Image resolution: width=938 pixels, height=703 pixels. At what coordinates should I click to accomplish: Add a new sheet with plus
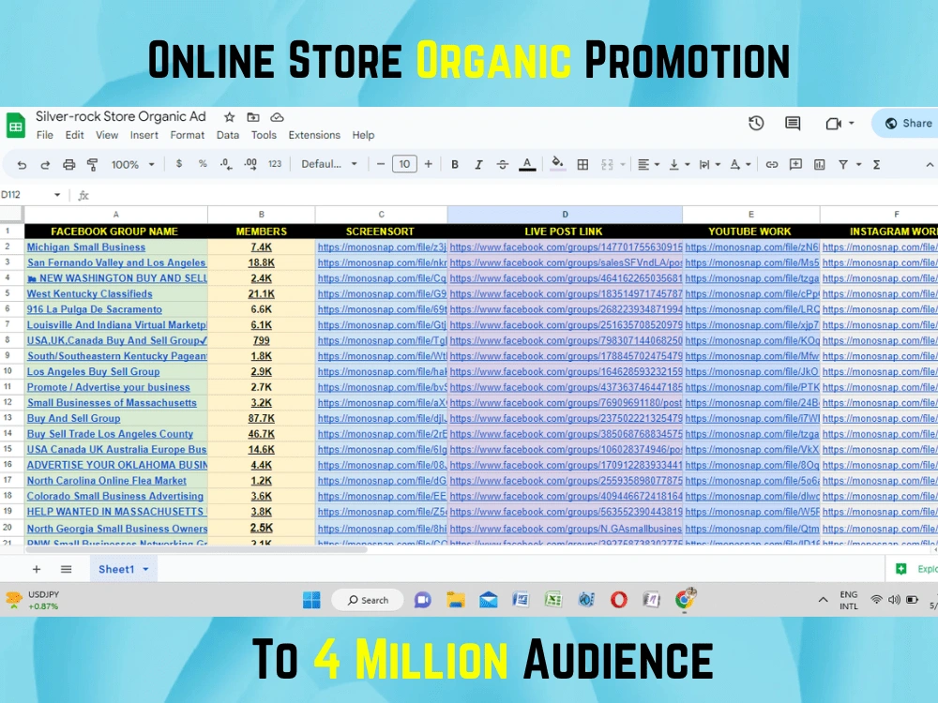click(37, 569)
